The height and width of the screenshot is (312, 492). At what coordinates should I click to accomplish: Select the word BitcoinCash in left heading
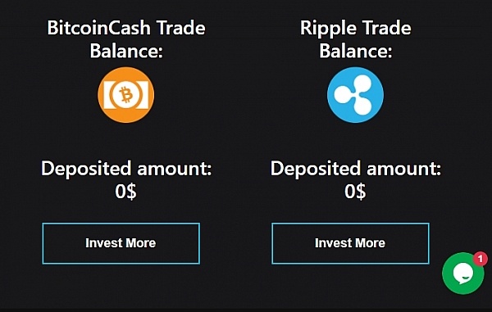tap(99, 28)
